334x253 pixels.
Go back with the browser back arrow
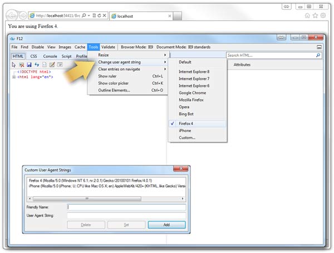(x=12, y=16)
